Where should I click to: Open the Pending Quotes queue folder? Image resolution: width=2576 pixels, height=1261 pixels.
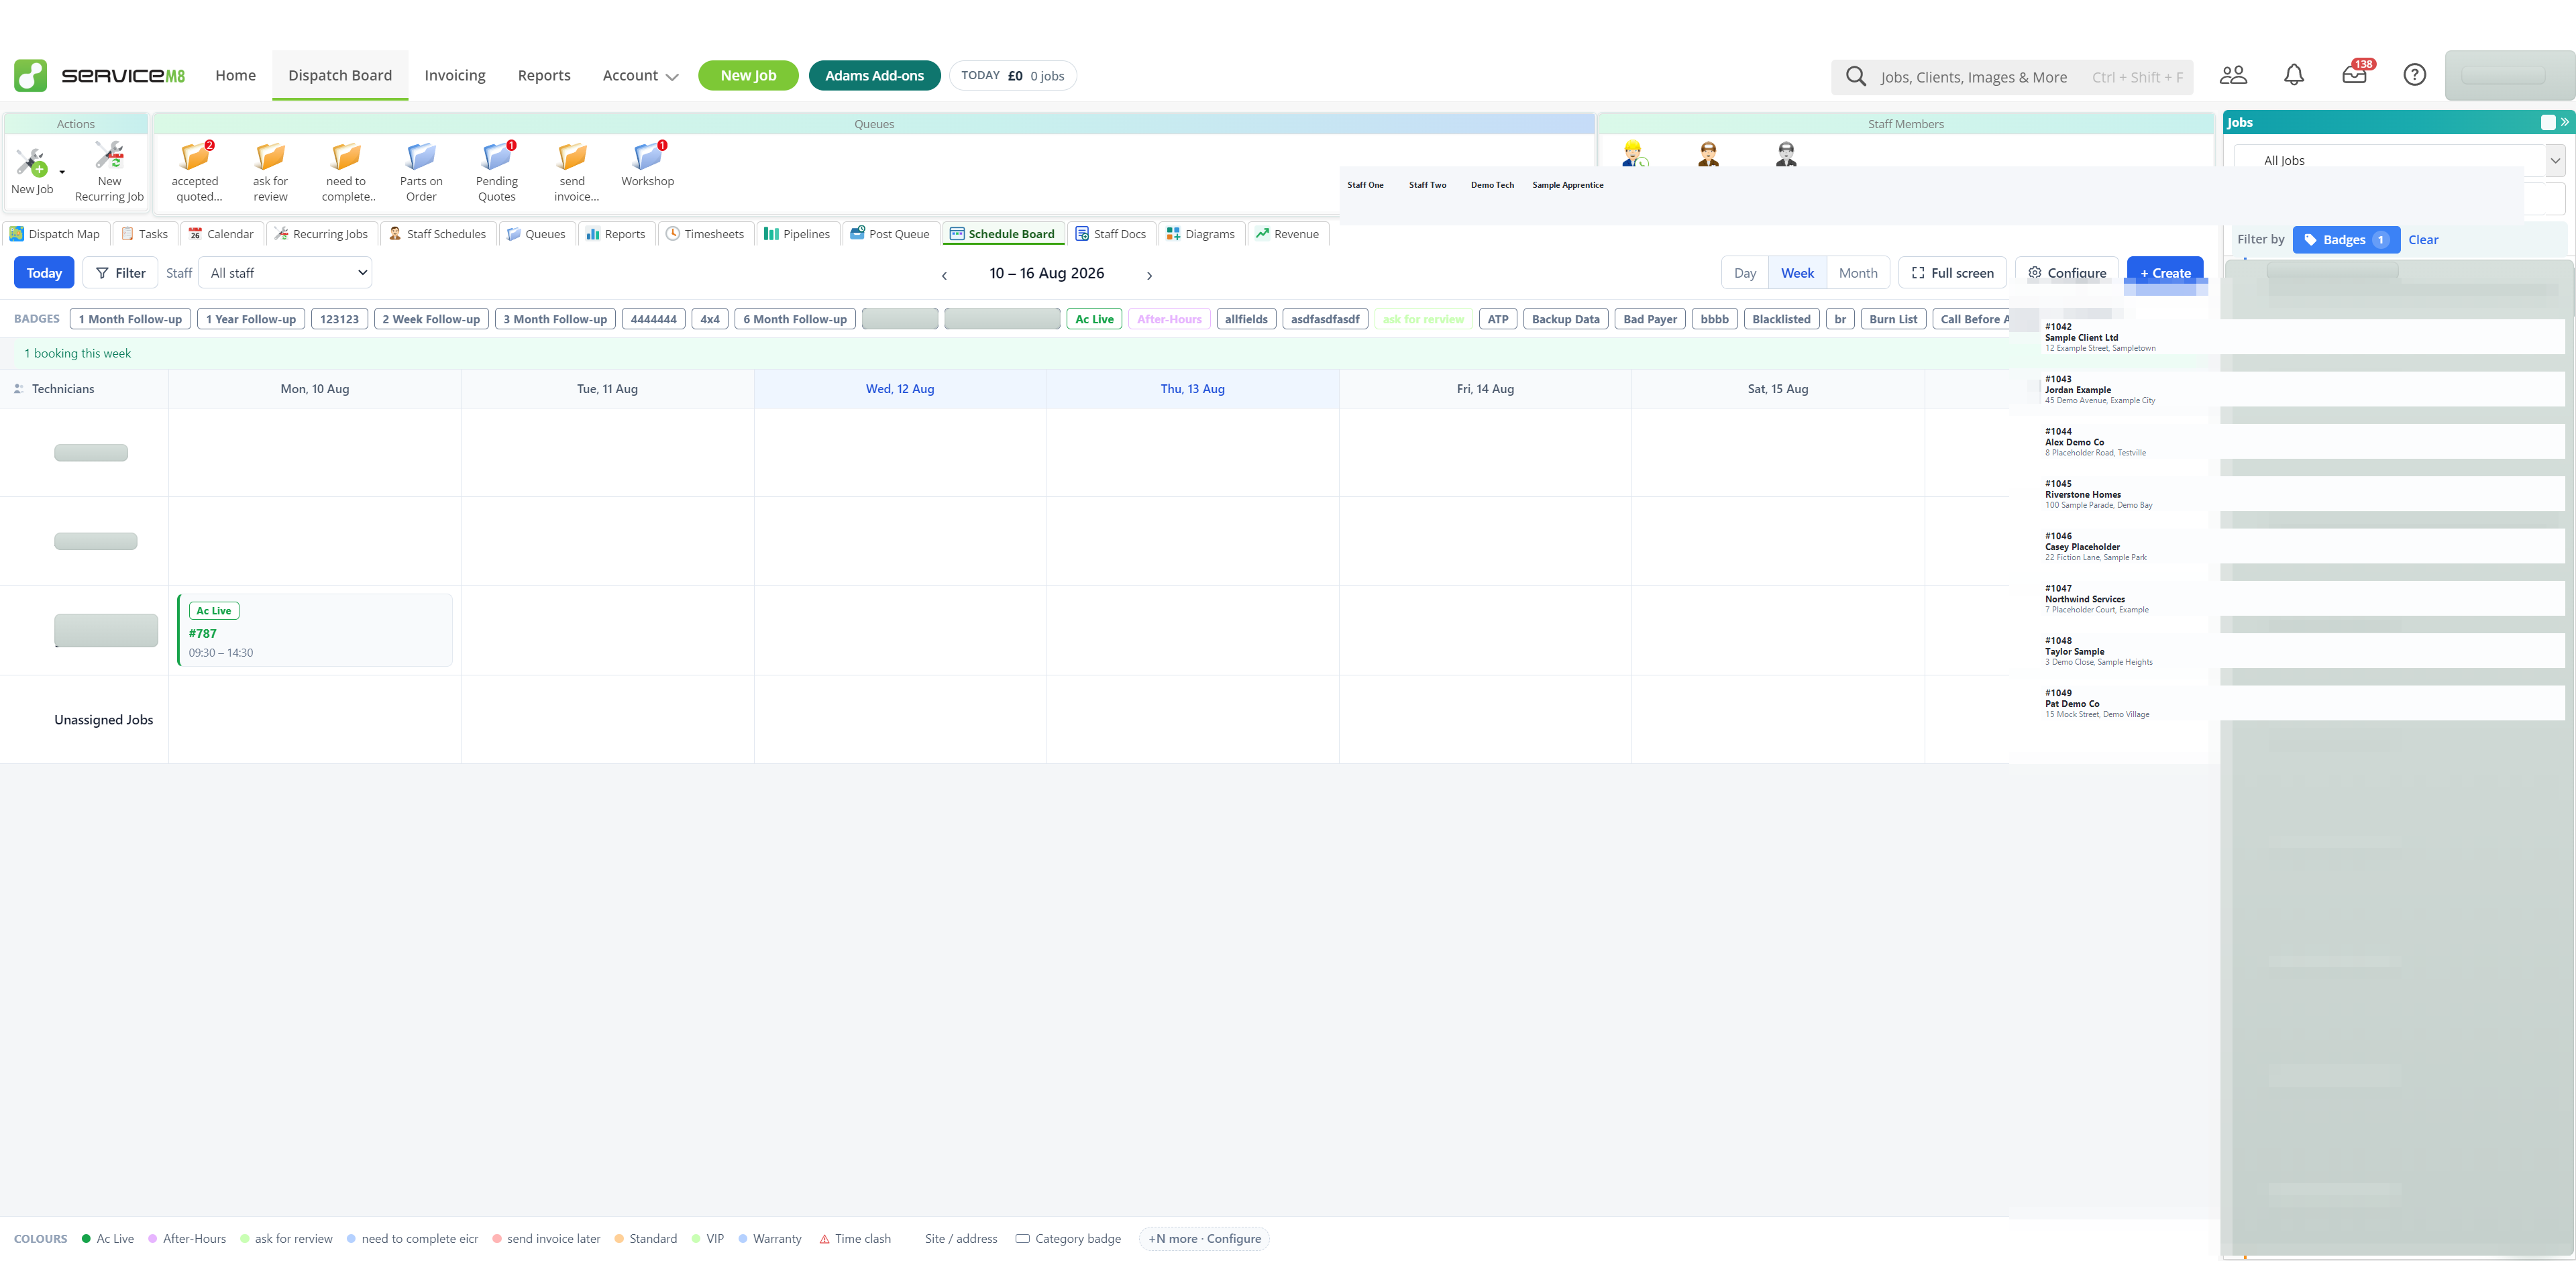(497, 171)
